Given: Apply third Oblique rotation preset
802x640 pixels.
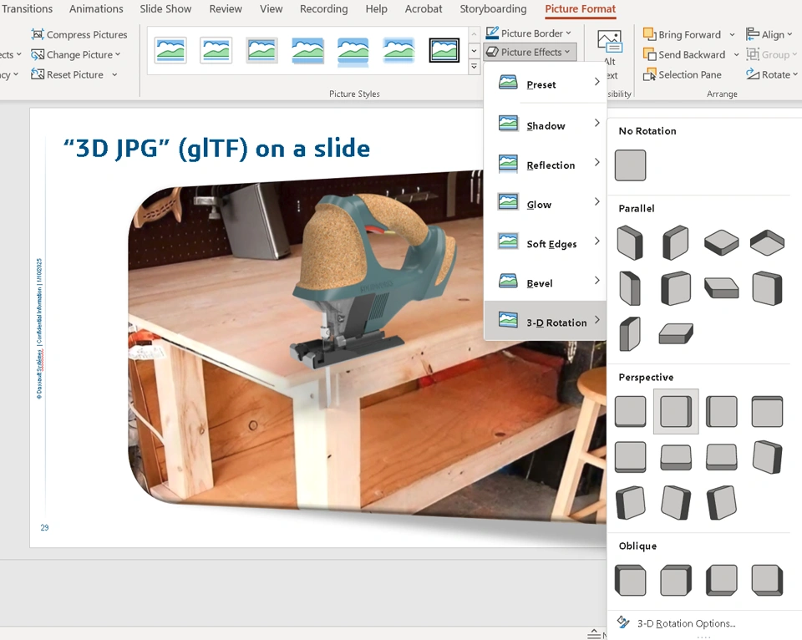Looking at the screenshot, I should click(721, 580).
